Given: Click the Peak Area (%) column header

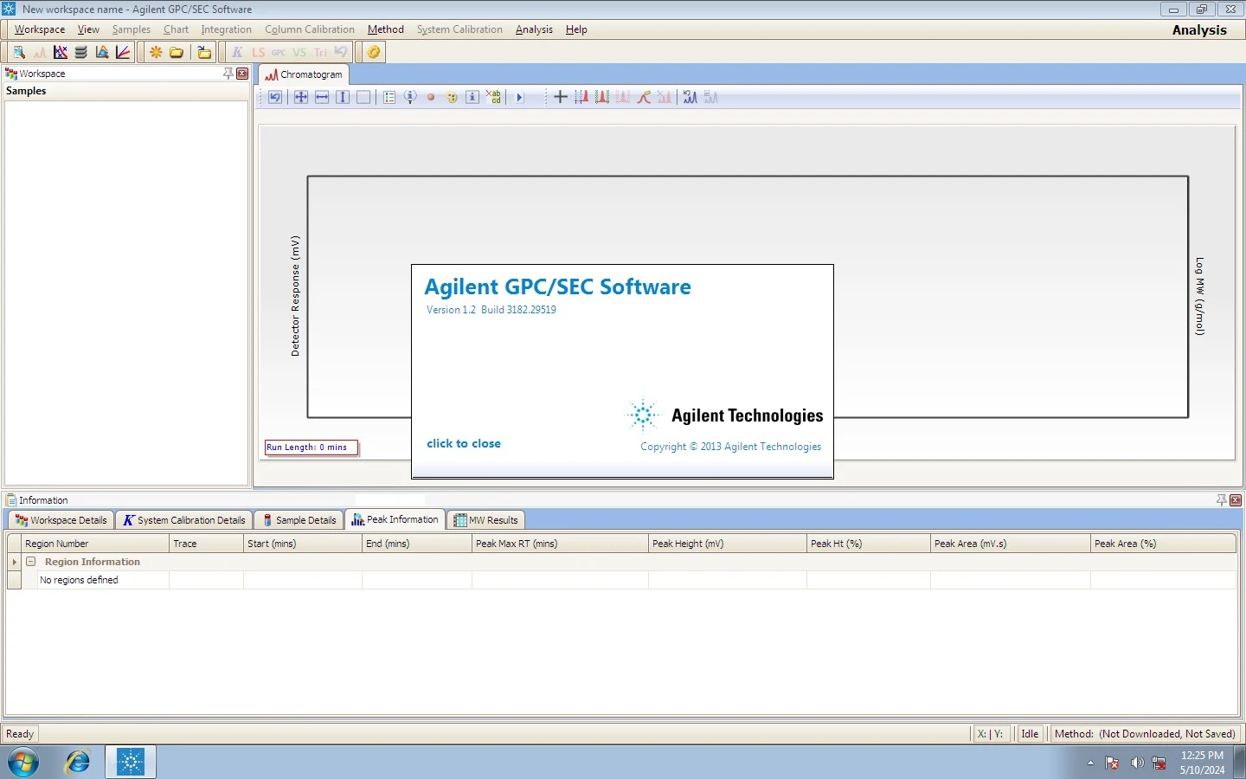Looking at the screenshot, I should pyautogui.click(x=1163, y=544).
